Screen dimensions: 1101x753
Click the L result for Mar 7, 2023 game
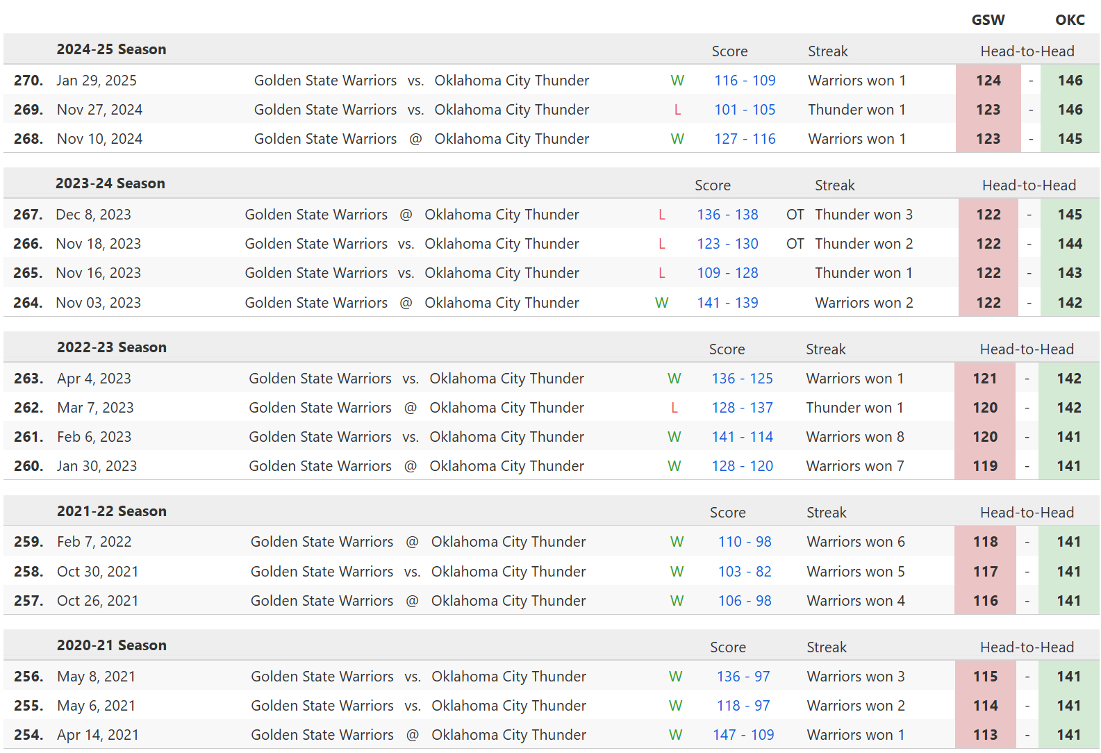click(674, 408)
